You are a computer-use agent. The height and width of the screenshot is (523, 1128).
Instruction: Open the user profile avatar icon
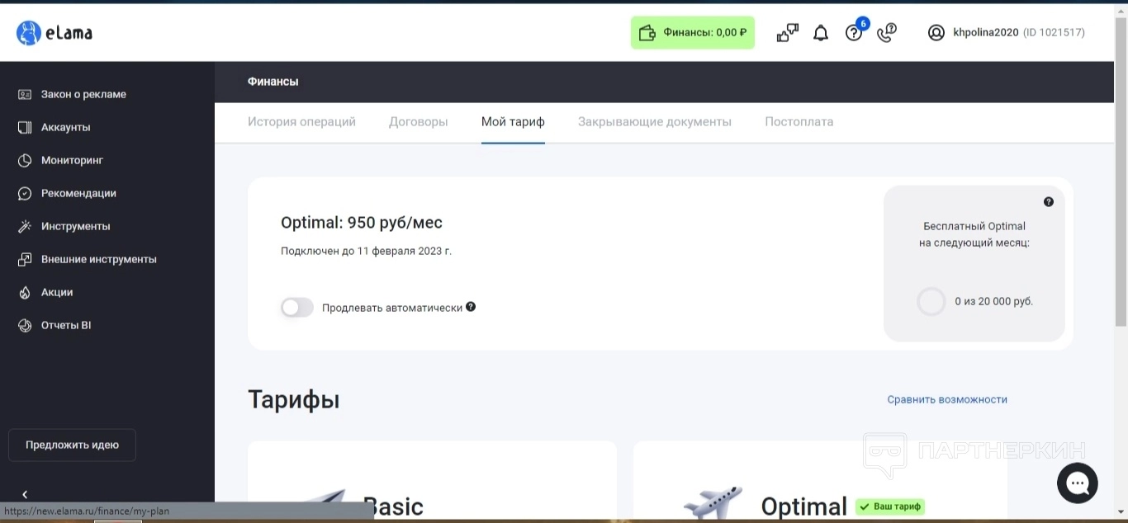click(936, 33)
